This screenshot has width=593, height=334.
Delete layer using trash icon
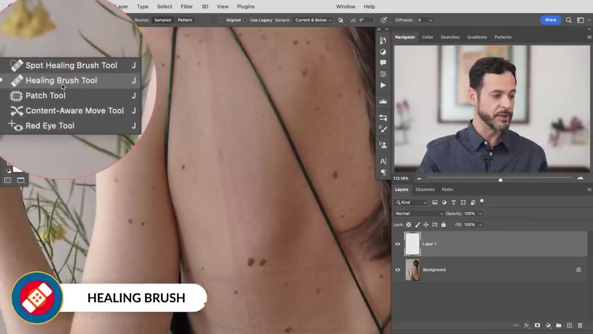tap(580, 326)
